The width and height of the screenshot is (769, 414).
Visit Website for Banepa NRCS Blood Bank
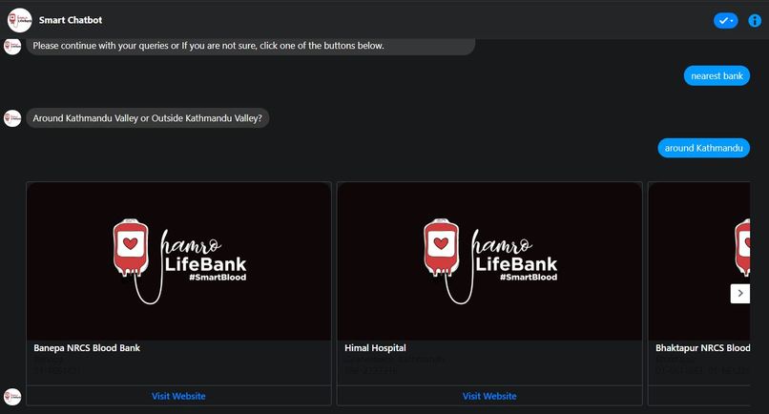[x=178, y=396]
